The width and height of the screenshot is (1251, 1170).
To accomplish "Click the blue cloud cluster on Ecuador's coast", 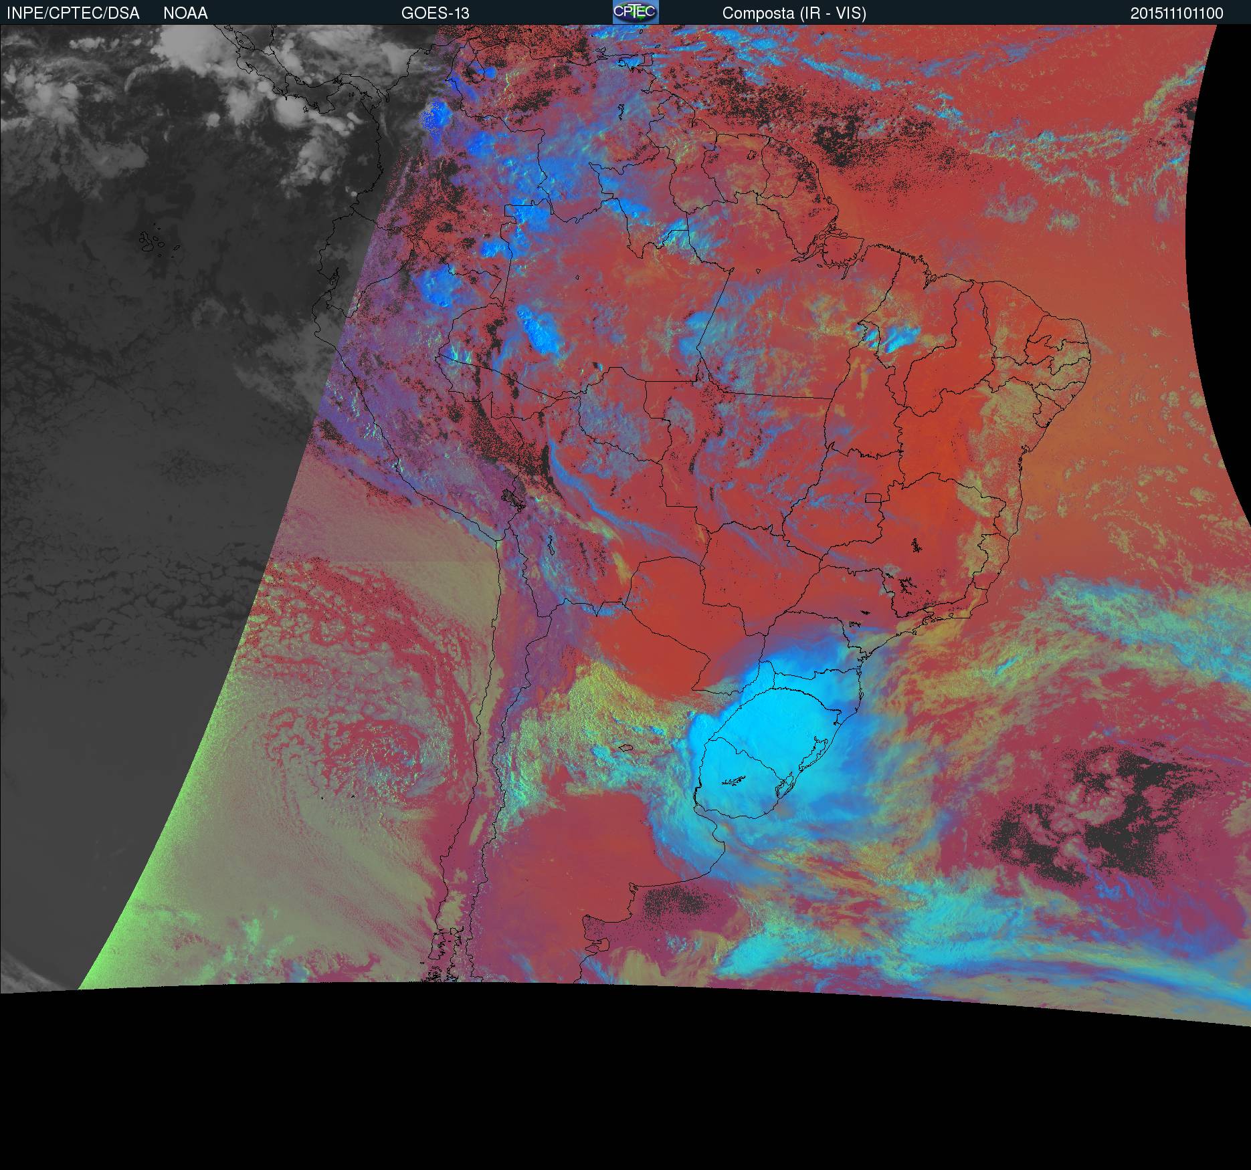I will tap(435, 117).
